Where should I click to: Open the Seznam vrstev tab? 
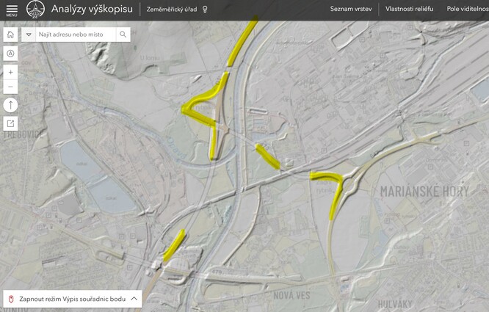[351, 10]
